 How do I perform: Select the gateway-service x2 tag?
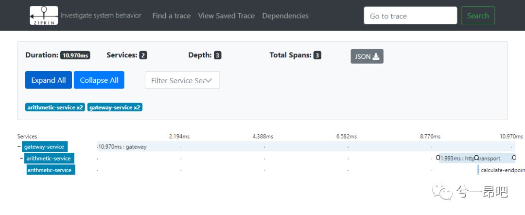coord(115,107)
